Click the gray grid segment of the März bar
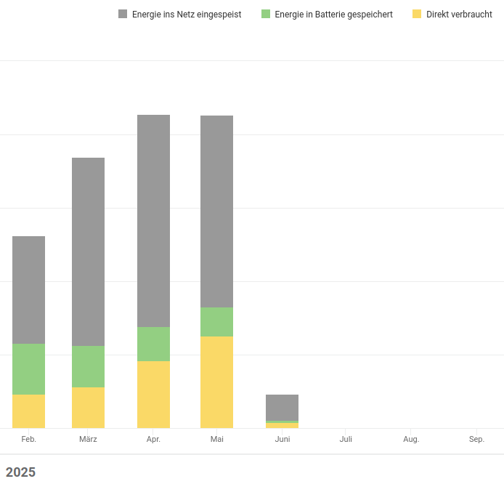Viewport: 504px width, 484px height. click(x=88, y=251)
